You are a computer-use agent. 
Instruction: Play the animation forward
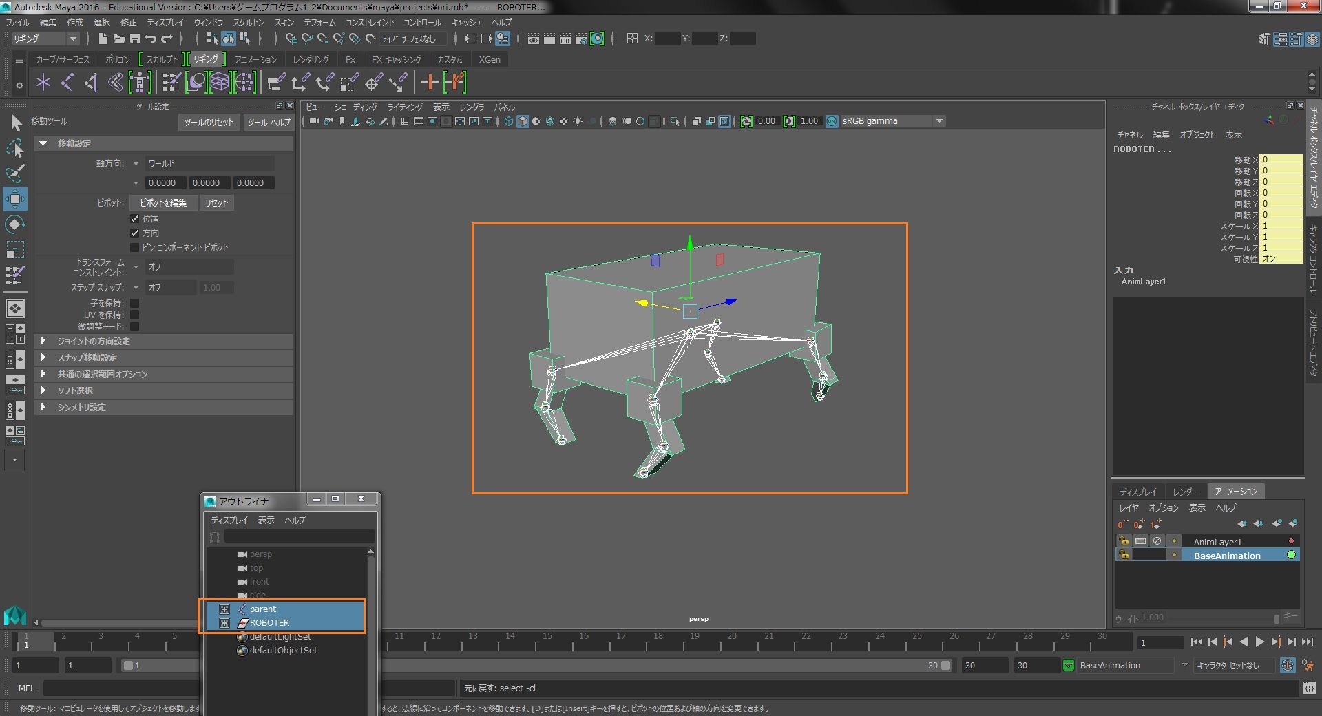(x=1260, y=642)
